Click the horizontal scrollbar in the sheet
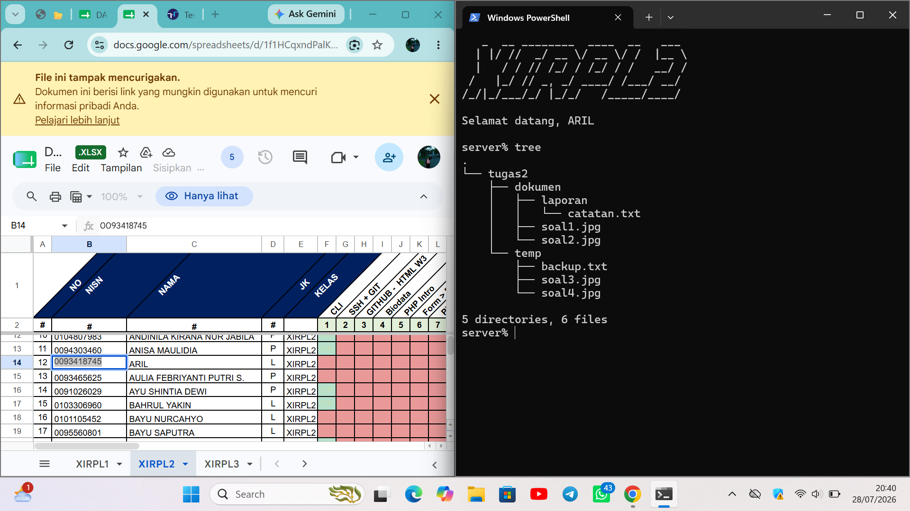The image size is (910, 511). 87,446
